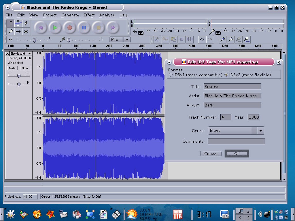
Task: Skip to end of track
Action: [113, 28]
